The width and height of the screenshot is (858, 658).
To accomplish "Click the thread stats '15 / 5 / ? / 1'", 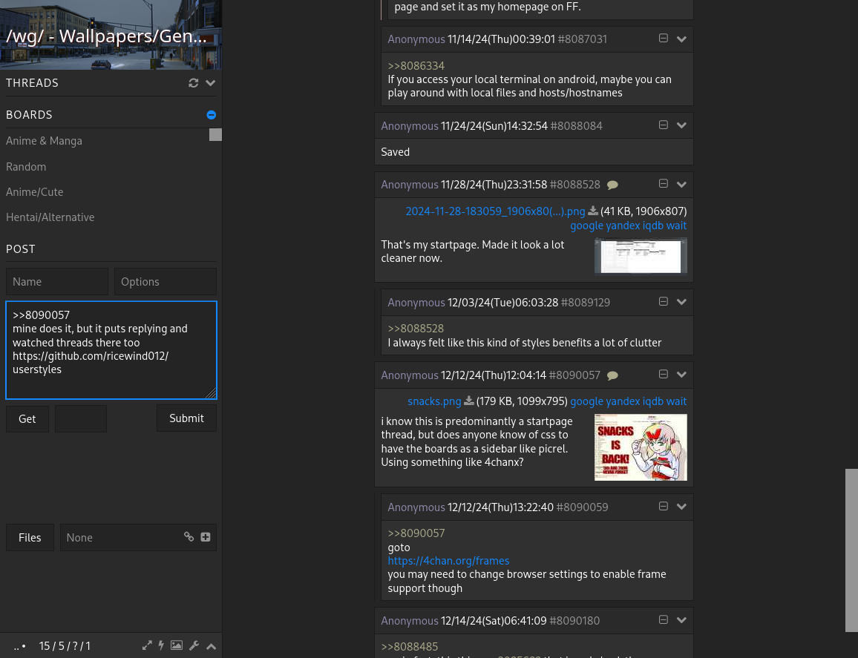I will [65, 646].
